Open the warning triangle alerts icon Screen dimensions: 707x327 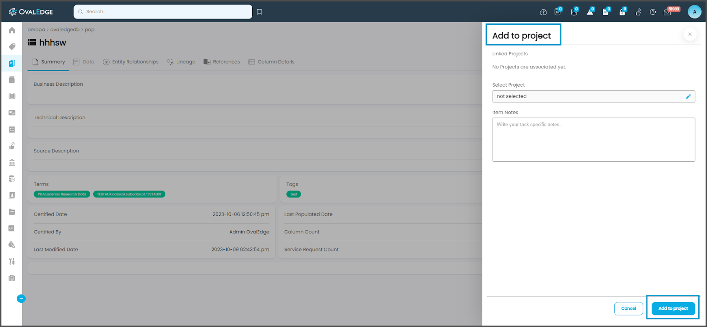pyautogui.click(x=590, y=11)
